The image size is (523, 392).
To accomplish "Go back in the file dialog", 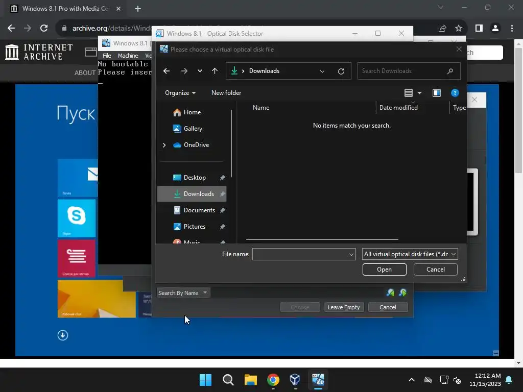I will point(167,71).
